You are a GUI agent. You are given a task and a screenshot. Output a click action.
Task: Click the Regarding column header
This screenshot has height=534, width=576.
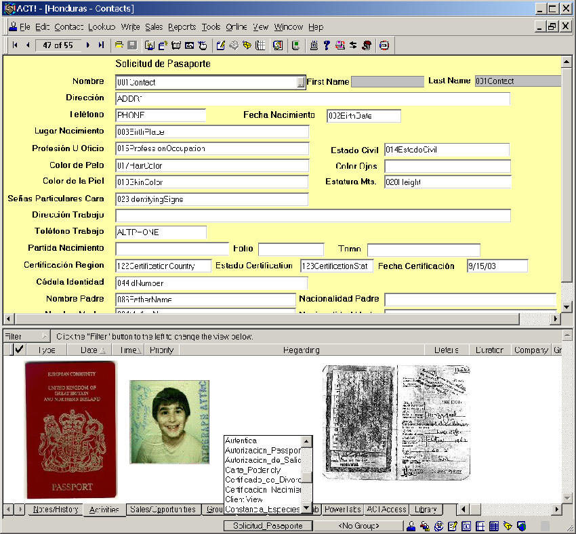[x=302, y=350]
